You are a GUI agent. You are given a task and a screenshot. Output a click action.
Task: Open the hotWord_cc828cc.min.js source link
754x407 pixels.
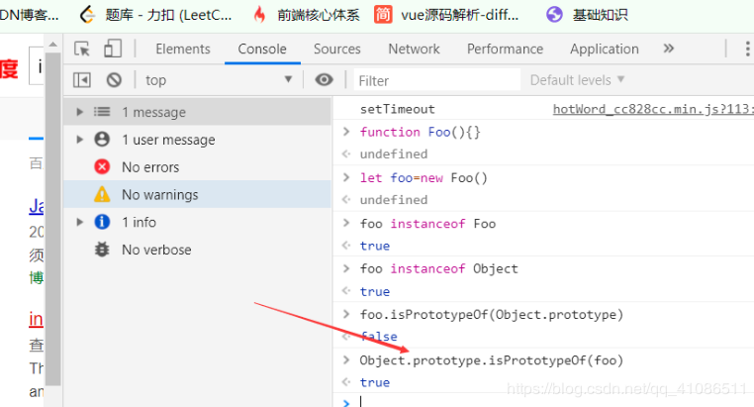tap(653, 109)
